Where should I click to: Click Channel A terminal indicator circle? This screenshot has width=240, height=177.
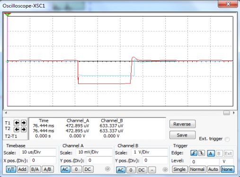107,169
